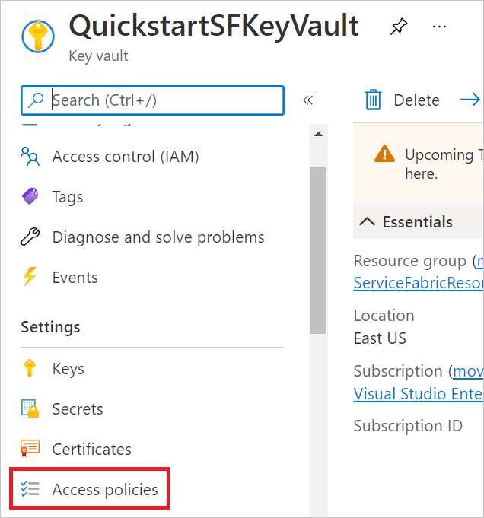Click the Diagnose and solve problems wrench icon

(30, 237)
